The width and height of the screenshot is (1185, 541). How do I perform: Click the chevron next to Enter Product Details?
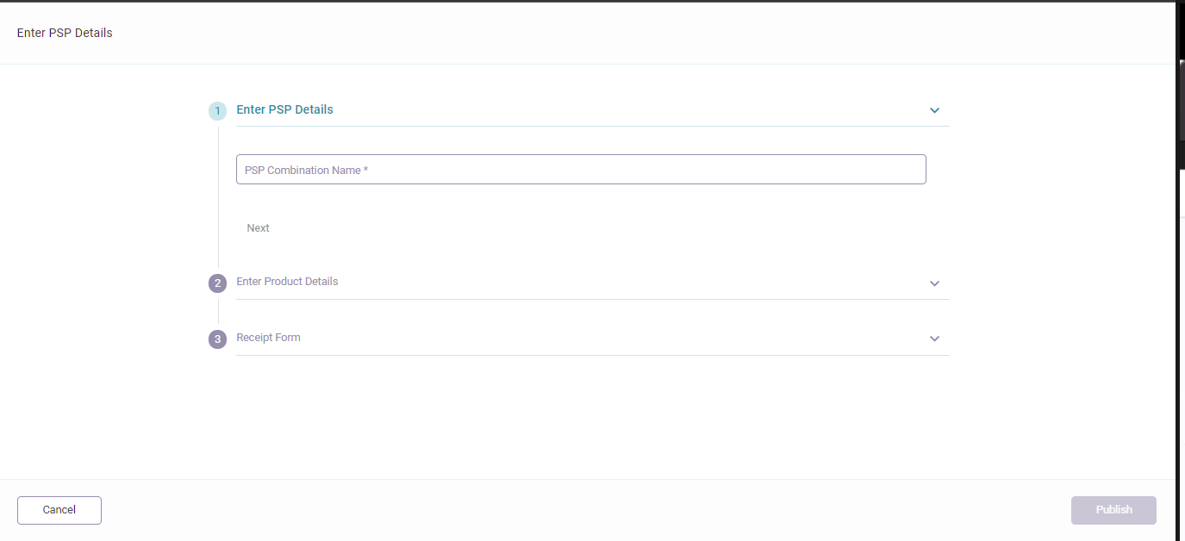coord(934,283)
